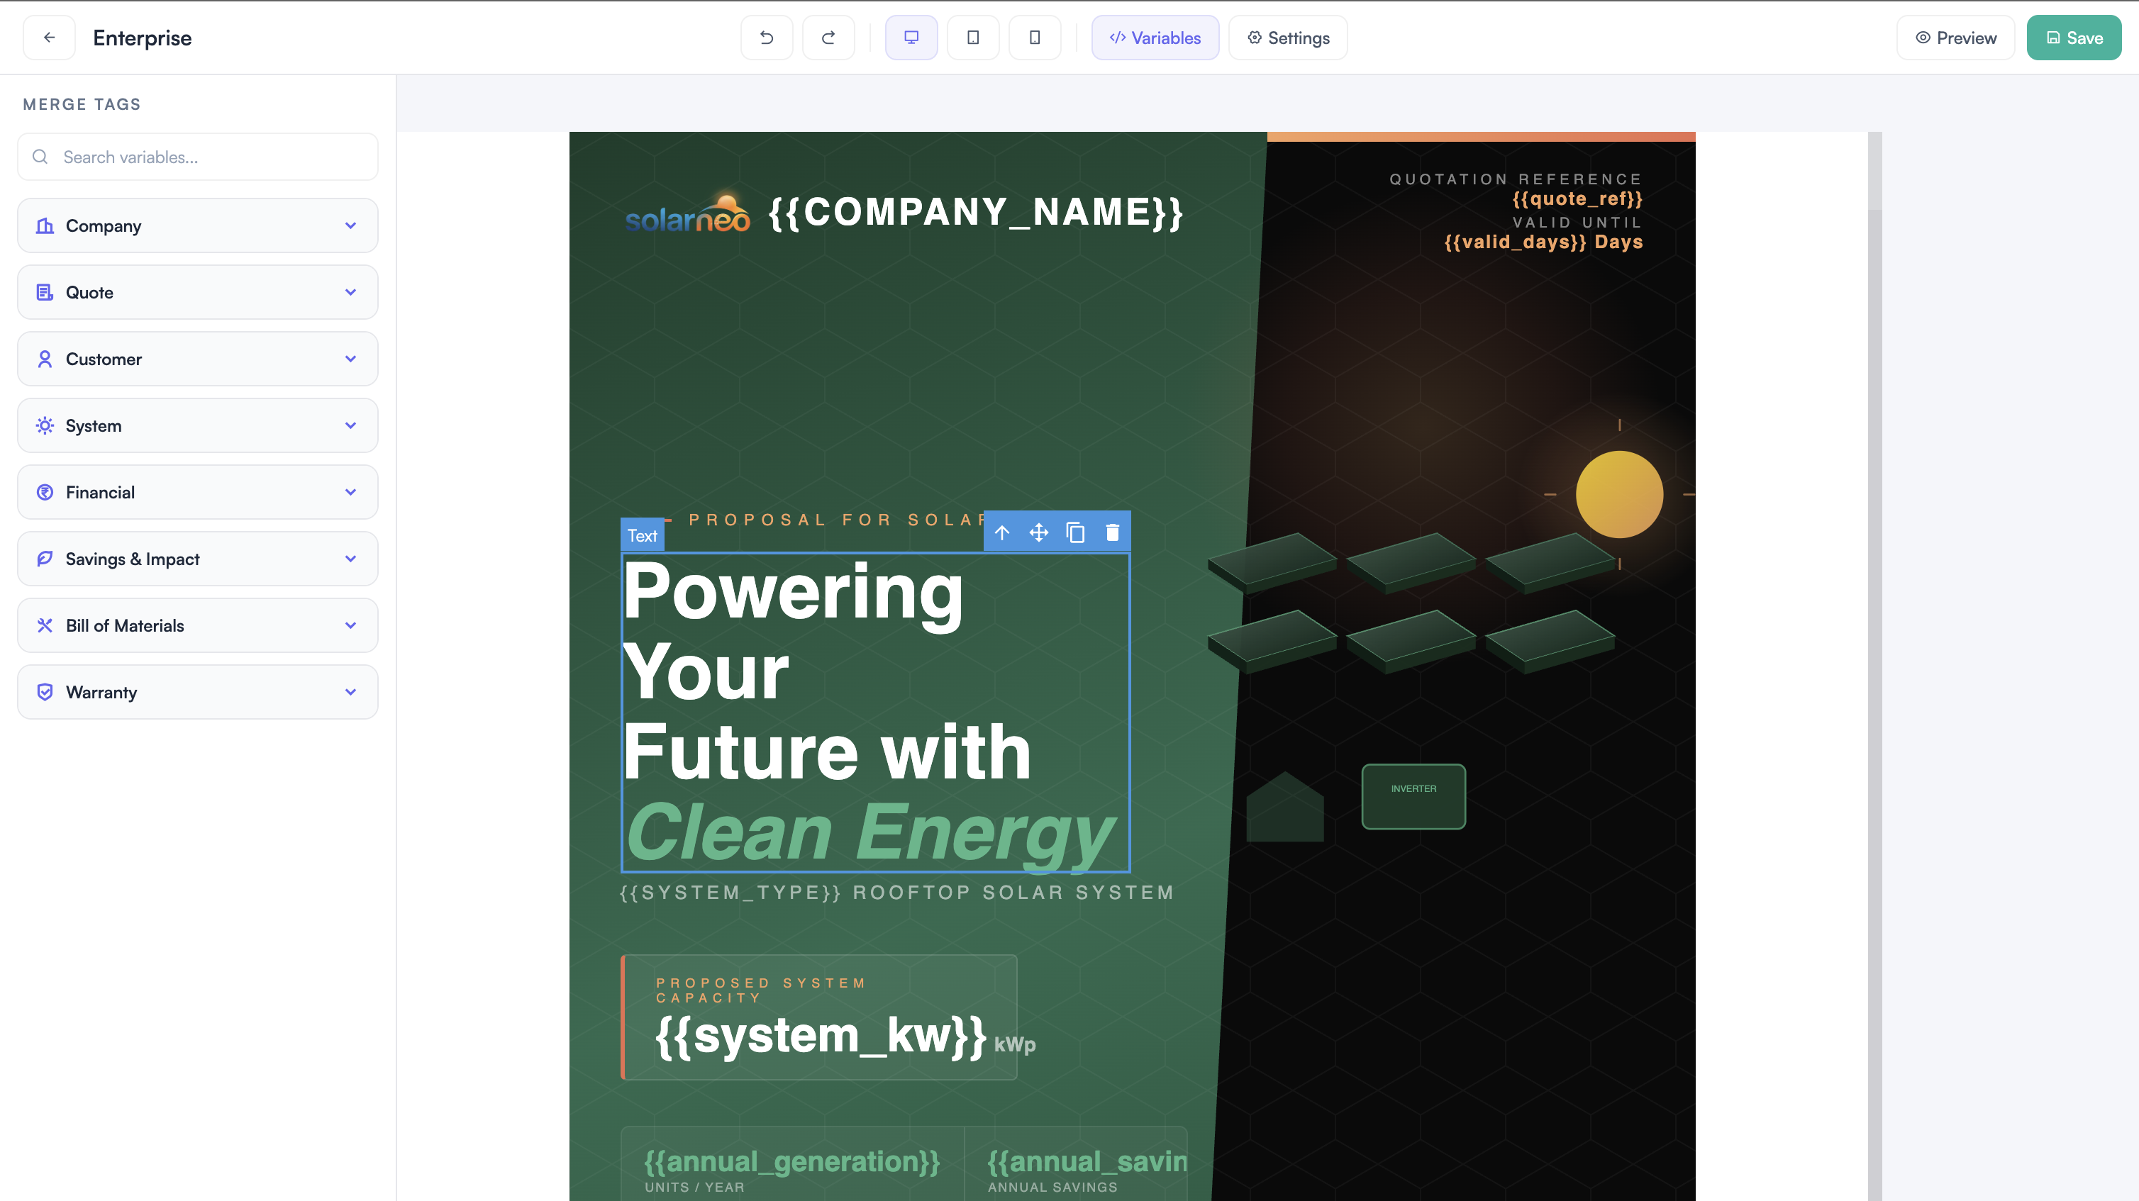The image size is (2139, 1201).
Task: Redo the last edit
Action: point(828,38)
